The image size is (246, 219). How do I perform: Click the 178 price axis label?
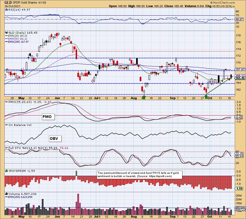(238, 36)
